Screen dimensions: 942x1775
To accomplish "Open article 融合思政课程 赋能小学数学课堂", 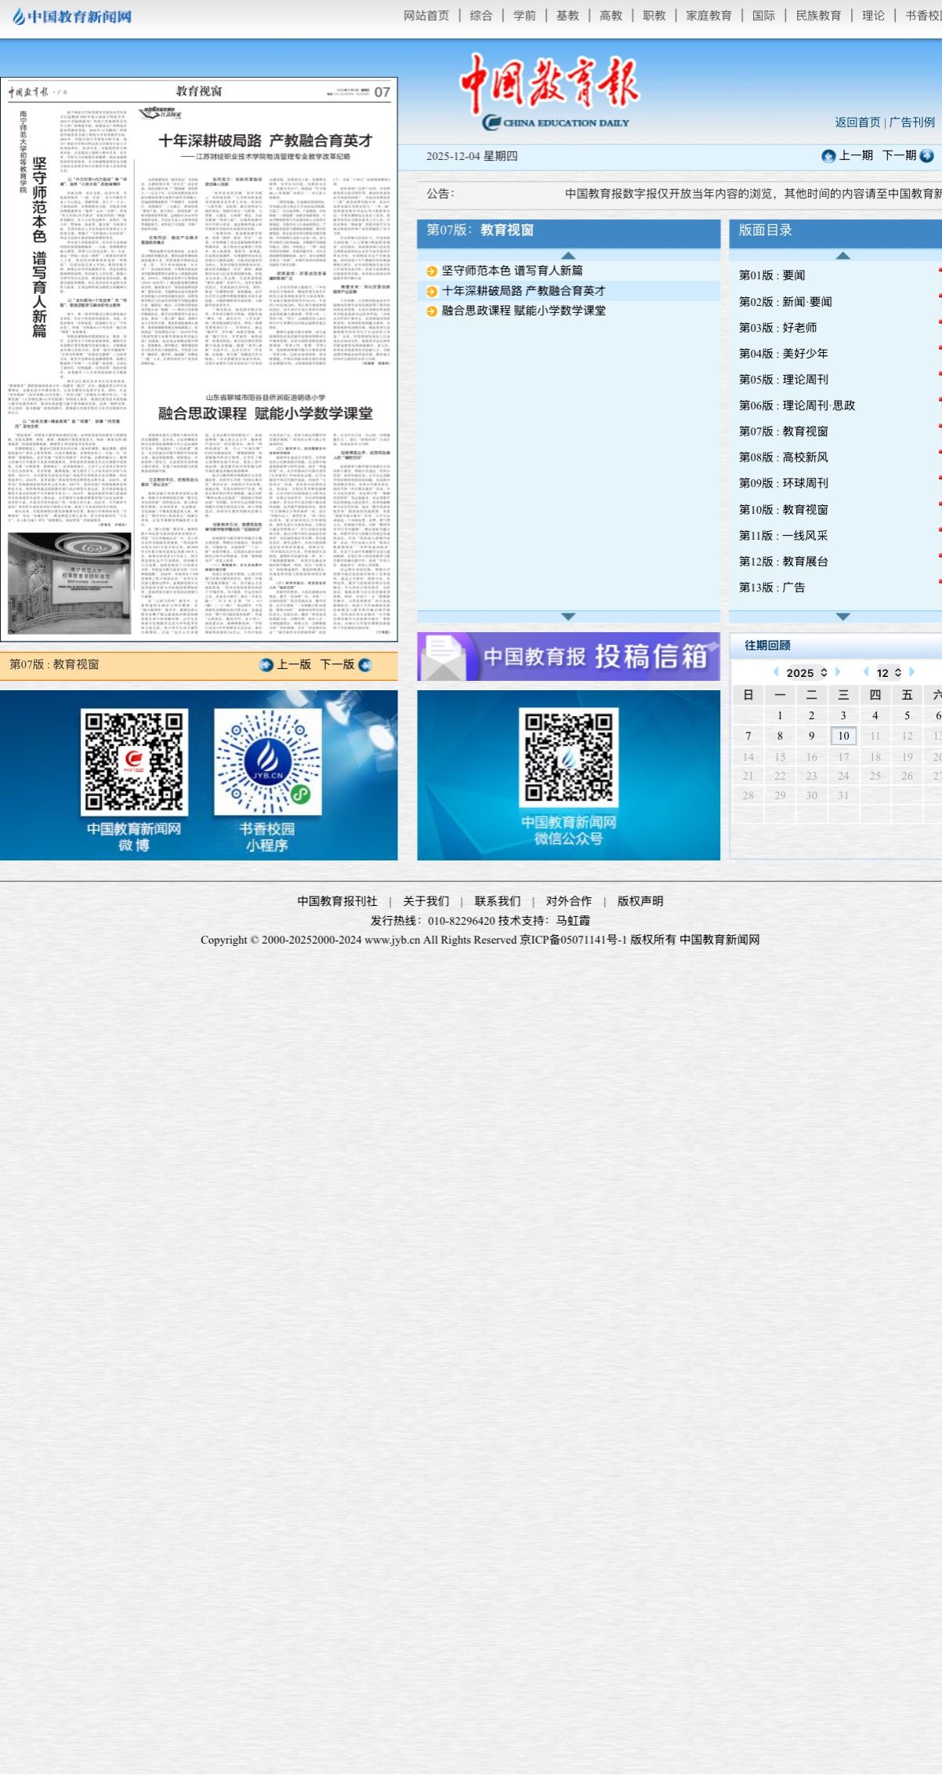I will coord(524,311).
